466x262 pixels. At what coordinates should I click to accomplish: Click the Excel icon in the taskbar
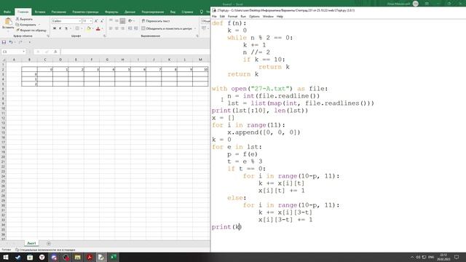click(x=114, y=257)
